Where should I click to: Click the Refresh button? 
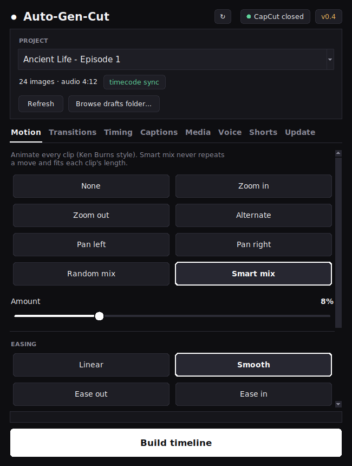coord(41,103)
